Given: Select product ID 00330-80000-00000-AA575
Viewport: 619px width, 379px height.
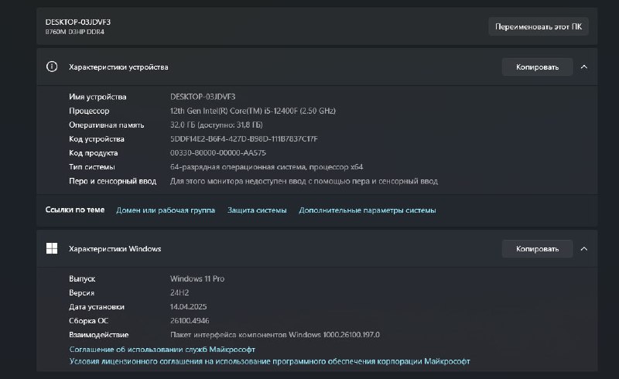Looking at the screenshot, I should click(218, 153).
